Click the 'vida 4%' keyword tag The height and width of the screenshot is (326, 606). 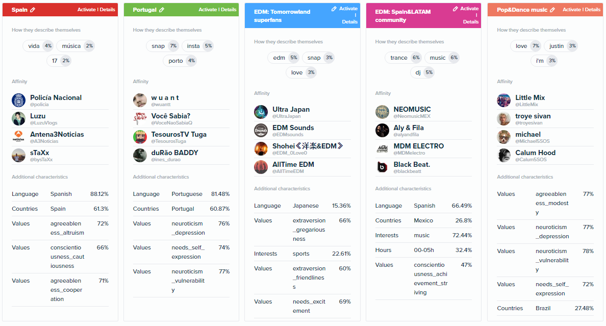pos(38,46)
